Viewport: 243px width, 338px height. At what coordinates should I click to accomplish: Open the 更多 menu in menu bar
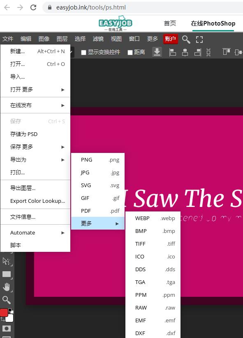point(153,39)
